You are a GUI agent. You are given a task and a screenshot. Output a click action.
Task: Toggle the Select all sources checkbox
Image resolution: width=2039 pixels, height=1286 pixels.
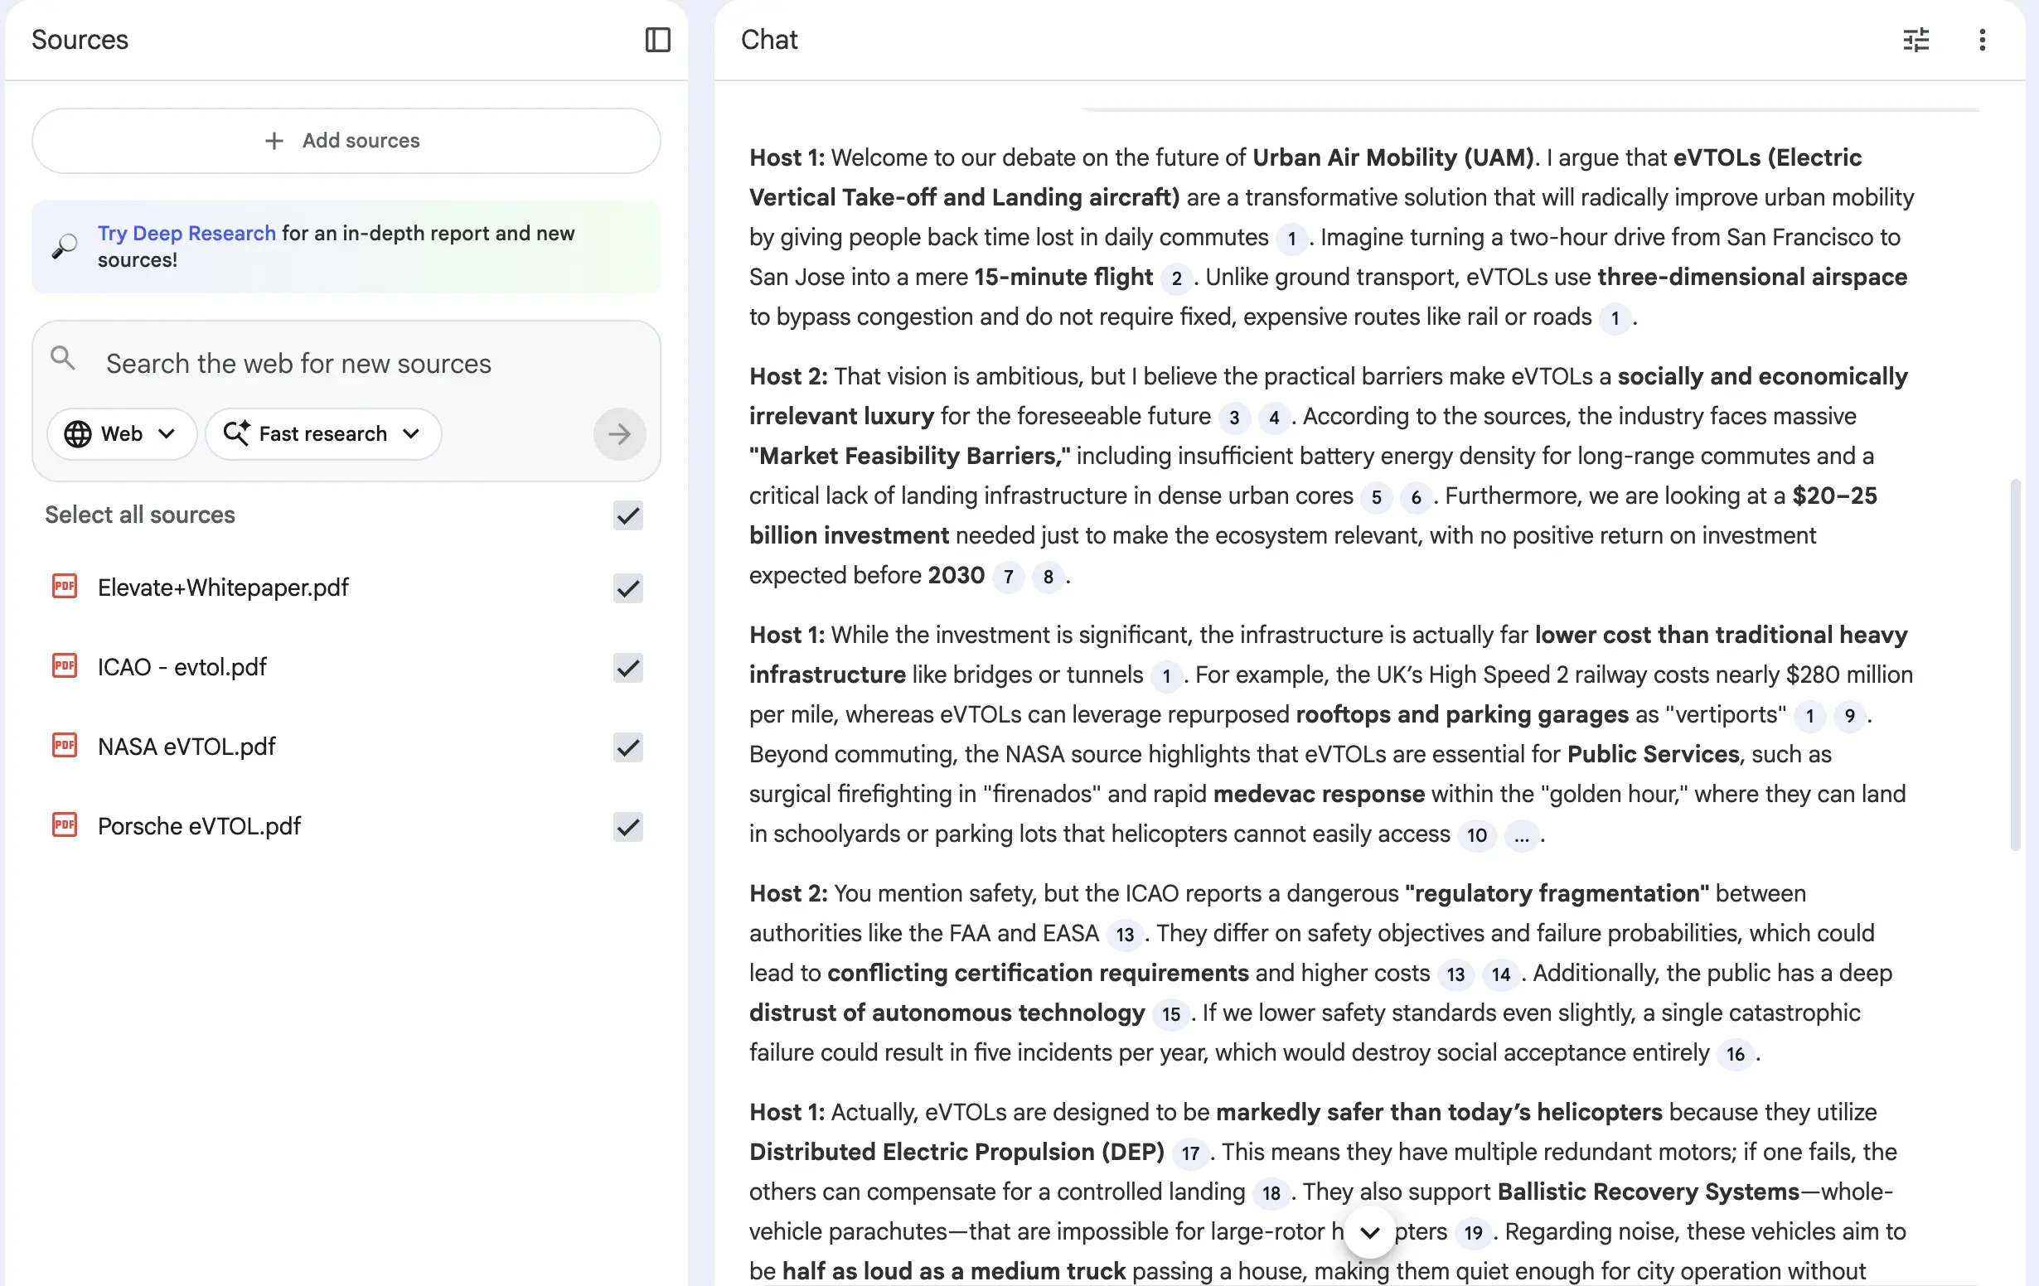[627, 515]
